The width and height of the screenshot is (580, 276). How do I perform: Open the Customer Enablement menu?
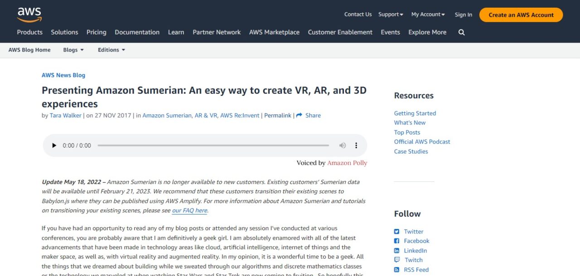[340, 32]
